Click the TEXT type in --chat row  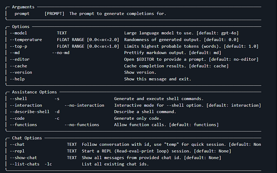[x=72, y=145]
